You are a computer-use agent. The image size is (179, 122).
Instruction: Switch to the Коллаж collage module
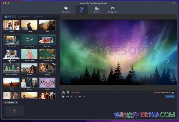coord(97,10)
